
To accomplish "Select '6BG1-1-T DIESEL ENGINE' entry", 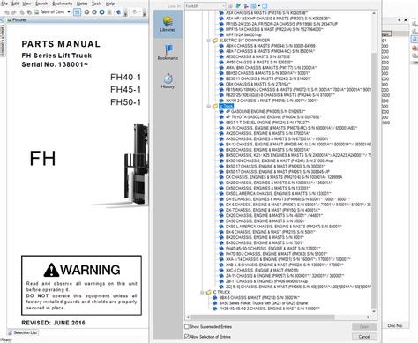I will pyautogui.click(x=267, y=123).
